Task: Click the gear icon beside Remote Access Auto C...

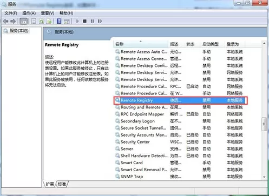Action: [117, 52]
